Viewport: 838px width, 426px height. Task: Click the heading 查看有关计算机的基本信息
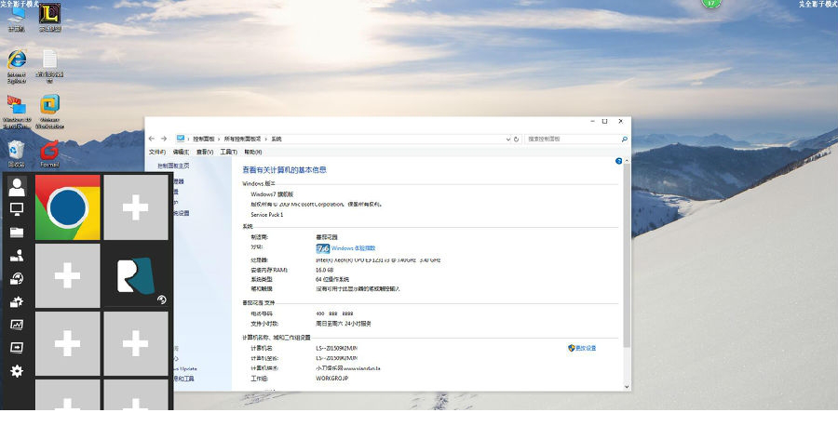(284, 170)
